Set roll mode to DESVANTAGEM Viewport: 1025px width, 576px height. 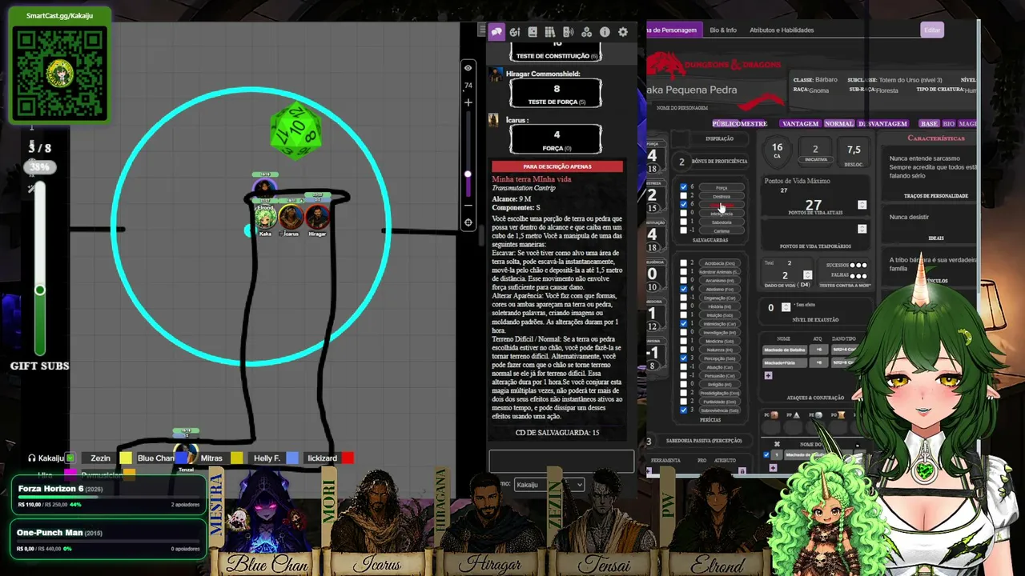click(883, 124)
